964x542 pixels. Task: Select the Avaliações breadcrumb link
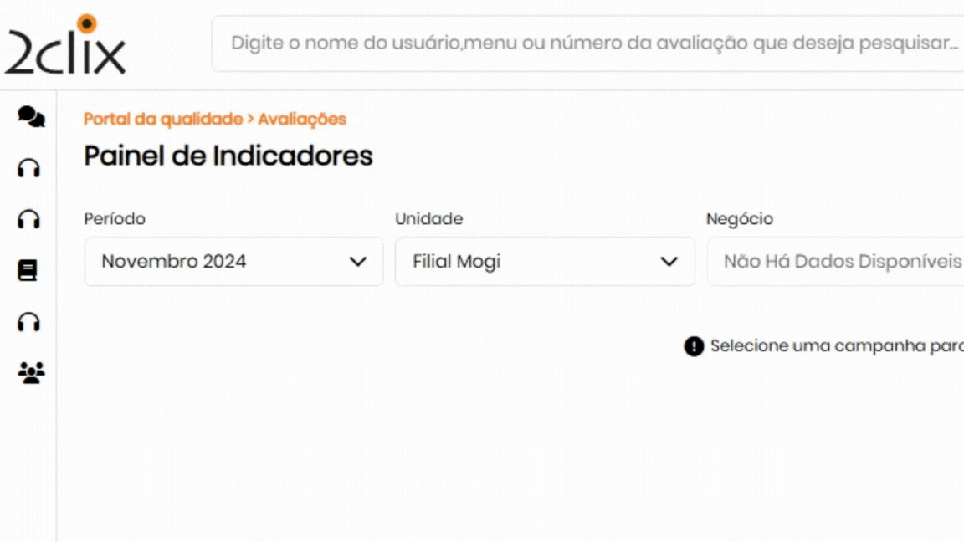tap(302, 119)
